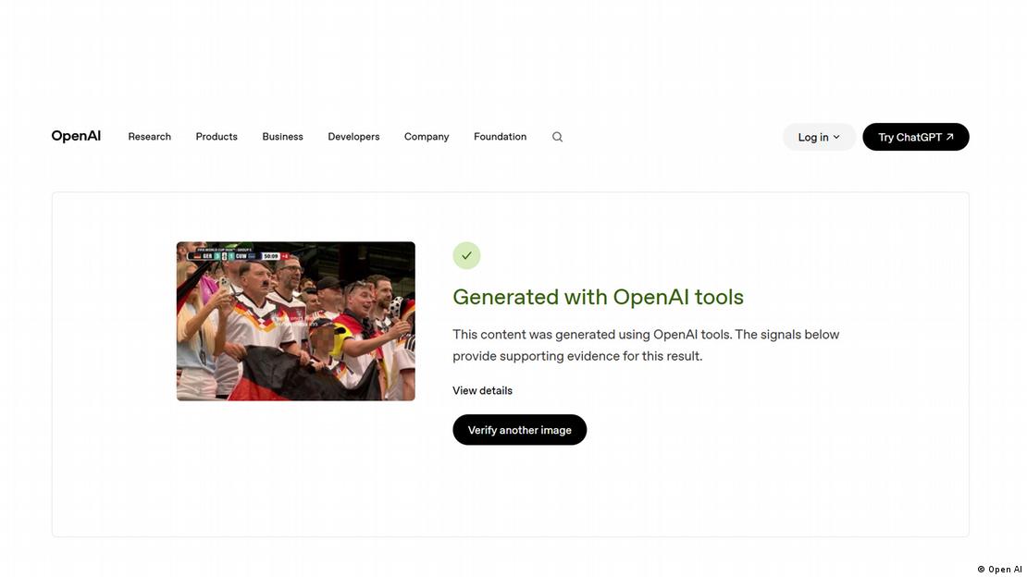Open the Company menu

tap(427, 137)
